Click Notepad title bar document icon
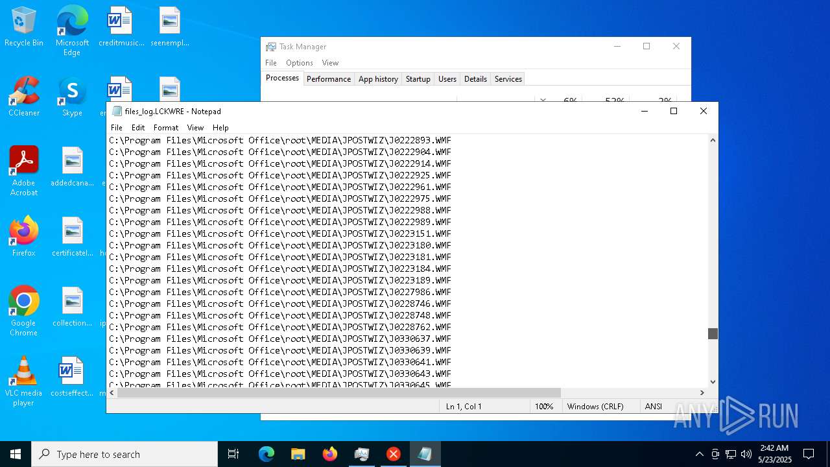Image resolution: width=830 pixels, height=467 pixels. click(x=117, y=111)
